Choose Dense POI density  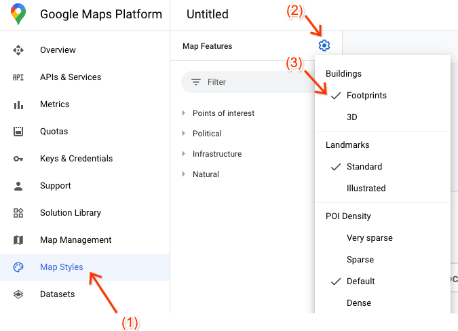(360, 303)
